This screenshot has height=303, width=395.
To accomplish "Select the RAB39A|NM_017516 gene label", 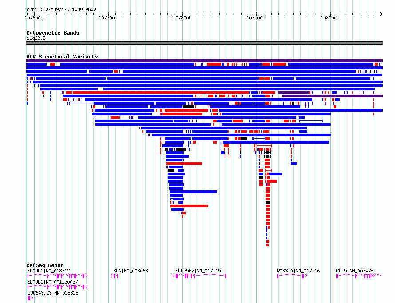I will click(x=298, y=271).
